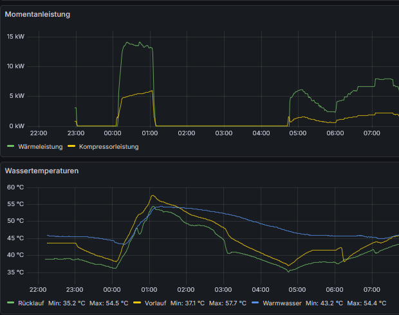Click the yellow Vorlauf legend color swatch
The width and height of the screenshot is (399, 315).
(137, 303)
